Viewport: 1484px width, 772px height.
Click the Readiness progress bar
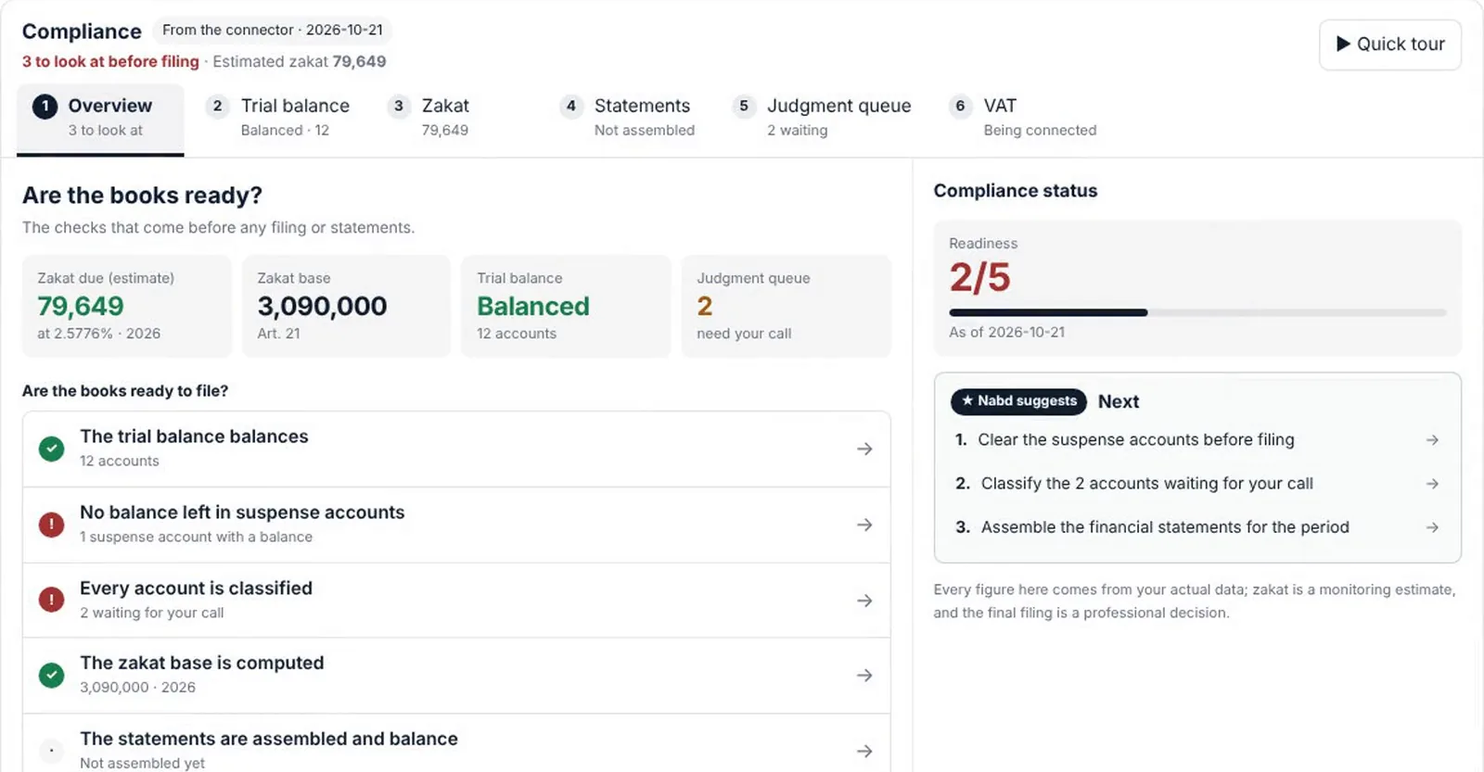point(1197,313)
